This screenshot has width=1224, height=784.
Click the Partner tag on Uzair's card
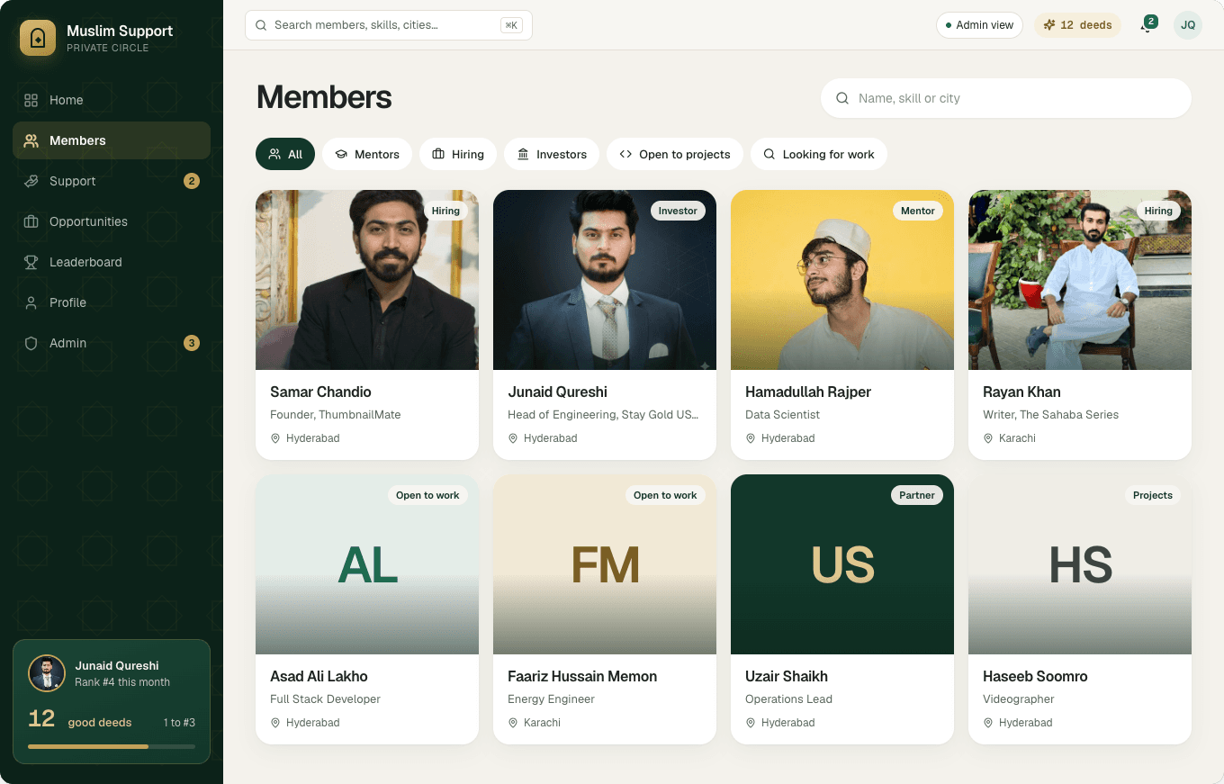917,495
